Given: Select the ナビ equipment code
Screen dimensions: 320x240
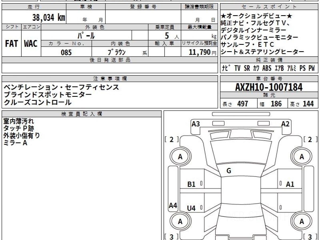Looking at the screenshot, I should 226,68.
